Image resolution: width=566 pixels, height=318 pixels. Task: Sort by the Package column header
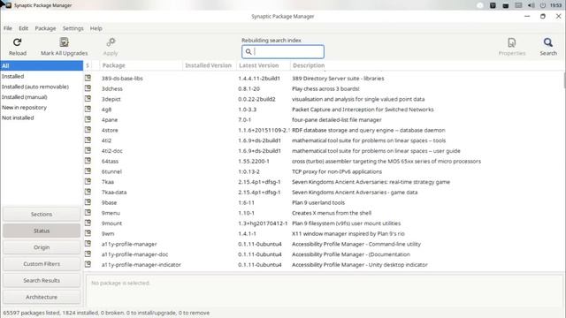tap(141, 65)
